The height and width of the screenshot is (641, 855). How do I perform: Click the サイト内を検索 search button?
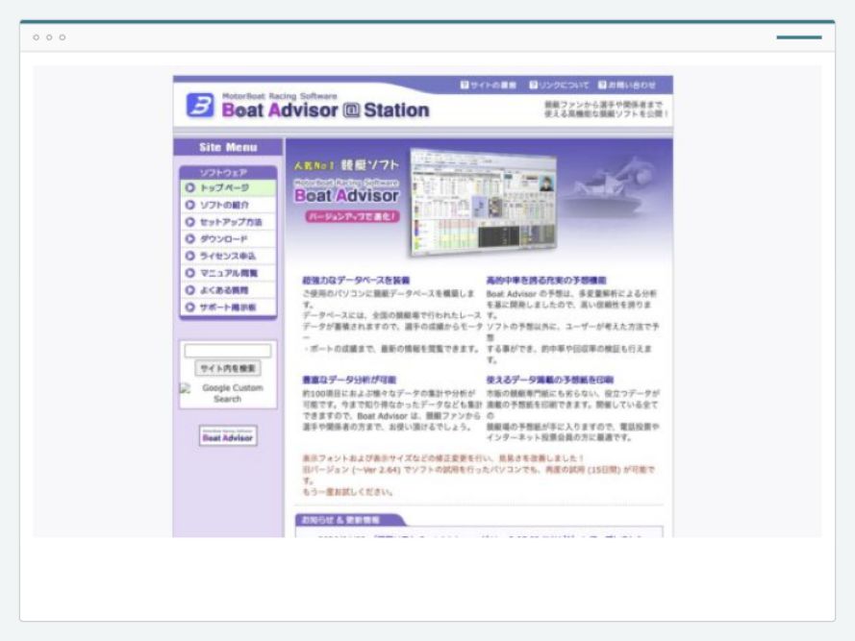pos(227,368)
